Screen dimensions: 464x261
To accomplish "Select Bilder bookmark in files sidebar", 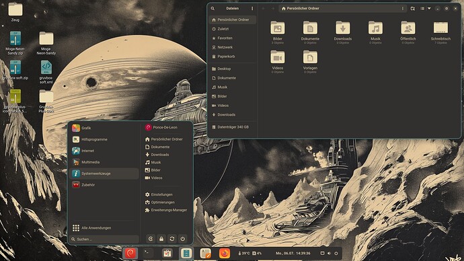I will [x=233, y=96].
